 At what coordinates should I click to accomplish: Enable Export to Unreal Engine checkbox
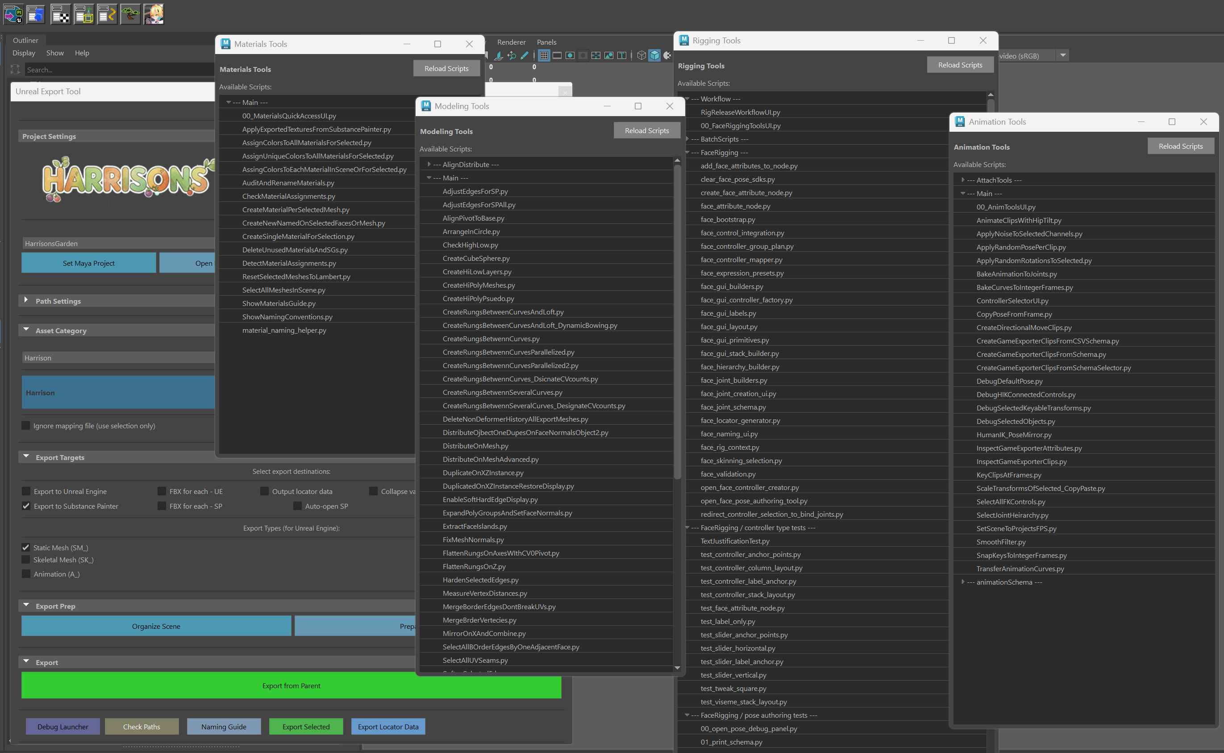26,491
